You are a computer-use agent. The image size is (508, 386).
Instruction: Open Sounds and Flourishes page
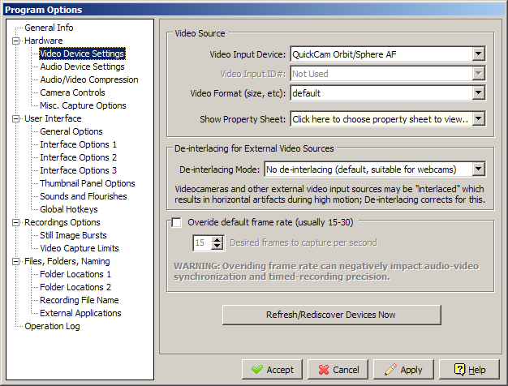[x=84, y=196]
